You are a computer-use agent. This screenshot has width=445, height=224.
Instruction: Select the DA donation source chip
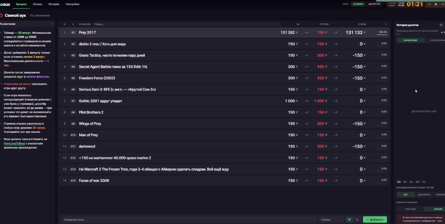[x=399, y=182]
